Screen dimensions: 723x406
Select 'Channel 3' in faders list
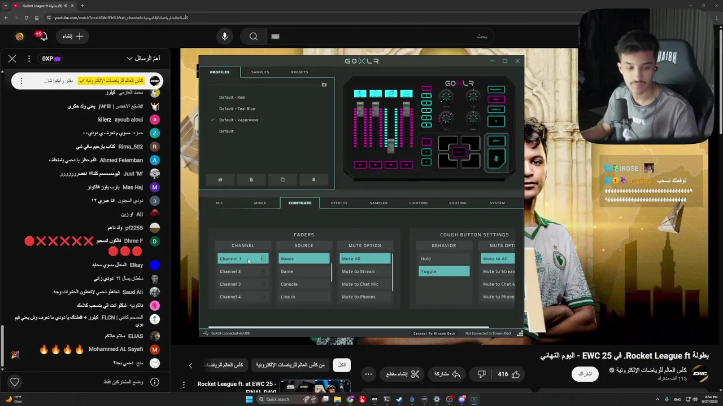242,284
